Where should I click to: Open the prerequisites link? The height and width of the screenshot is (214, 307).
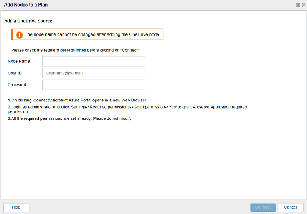tap(73, 50)
